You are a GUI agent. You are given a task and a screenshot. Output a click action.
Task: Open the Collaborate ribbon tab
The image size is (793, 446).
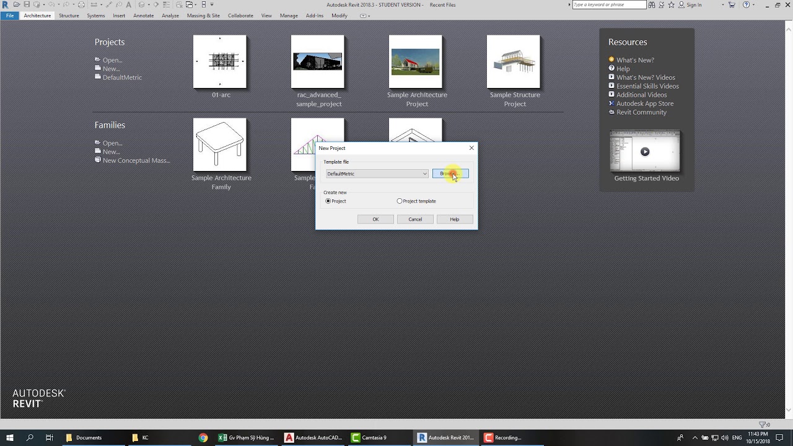pos(240,15)
